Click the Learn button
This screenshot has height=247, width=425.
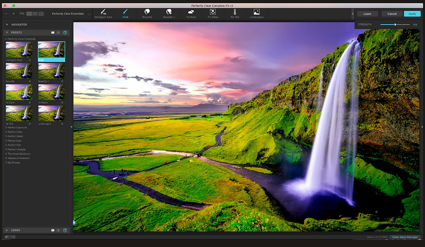pos(367,14)
